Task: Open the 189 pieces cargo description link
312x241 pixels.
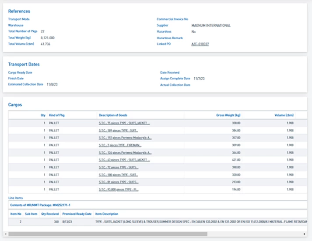Action: click(x=119, y=131)
